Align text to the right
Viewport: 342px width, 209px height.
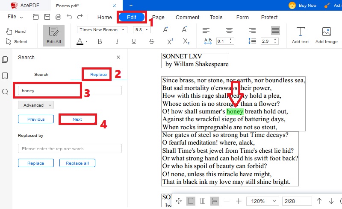click(252, 30)
